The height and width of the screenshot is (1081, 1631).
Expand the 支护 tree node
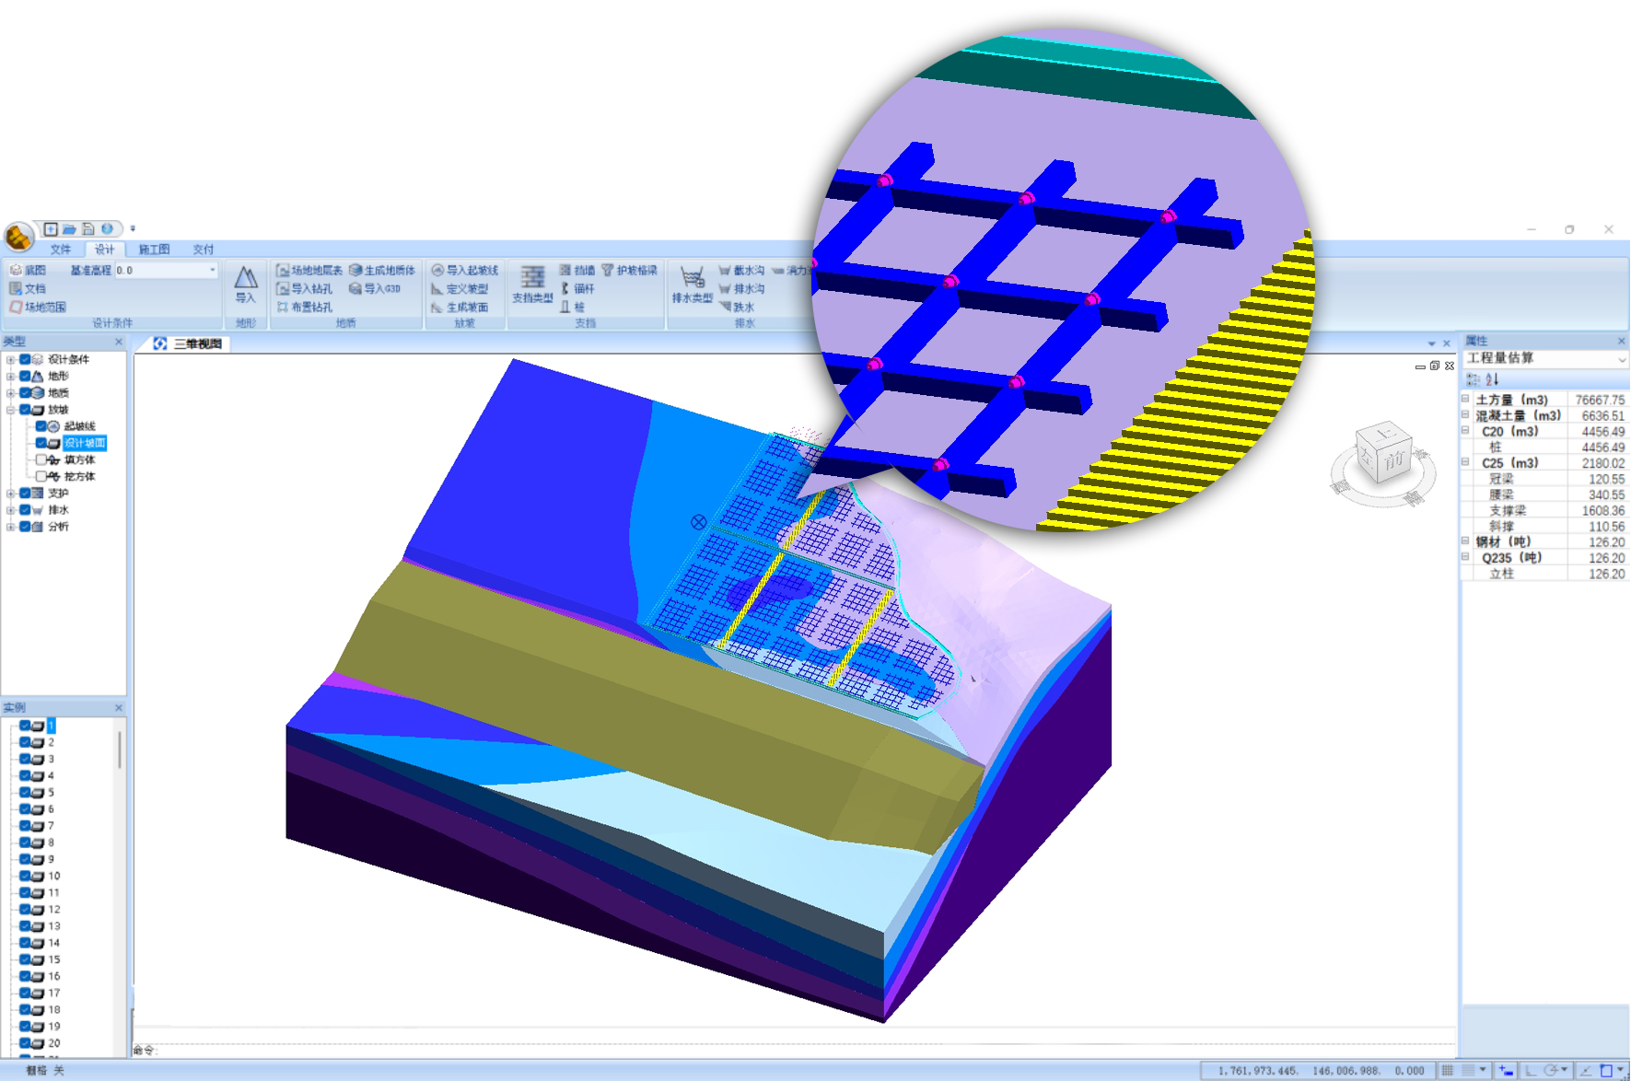coord(10,494)
